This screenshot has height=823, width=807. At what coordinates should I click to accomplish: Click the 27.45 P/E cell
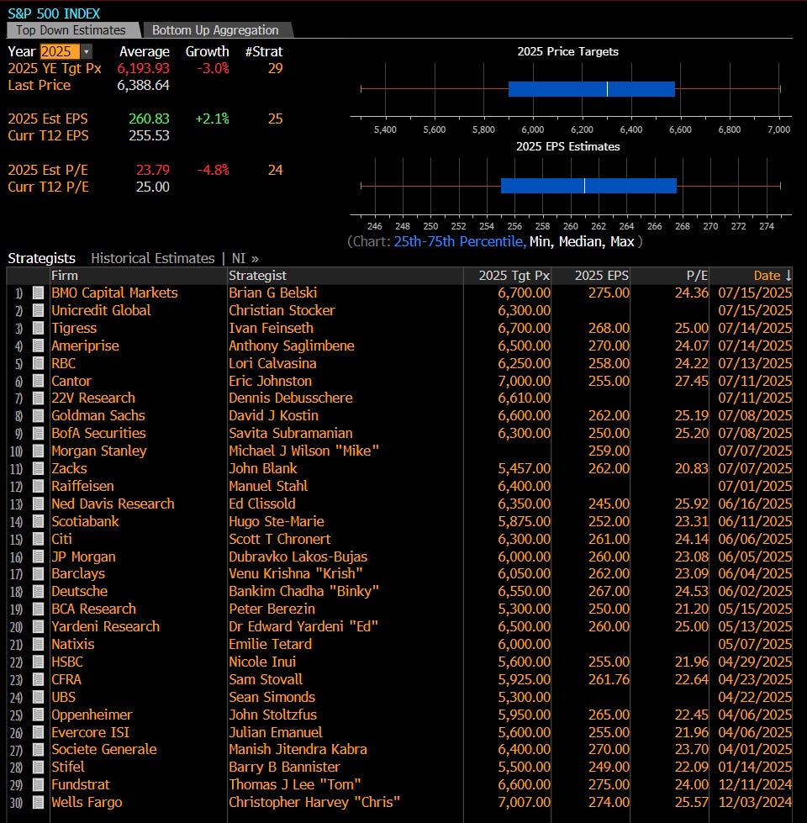click(692, 381)
